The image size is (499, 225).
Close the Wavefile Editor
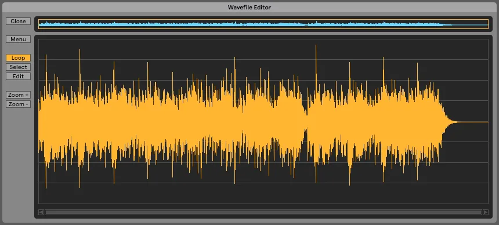[x=18, y=21]
